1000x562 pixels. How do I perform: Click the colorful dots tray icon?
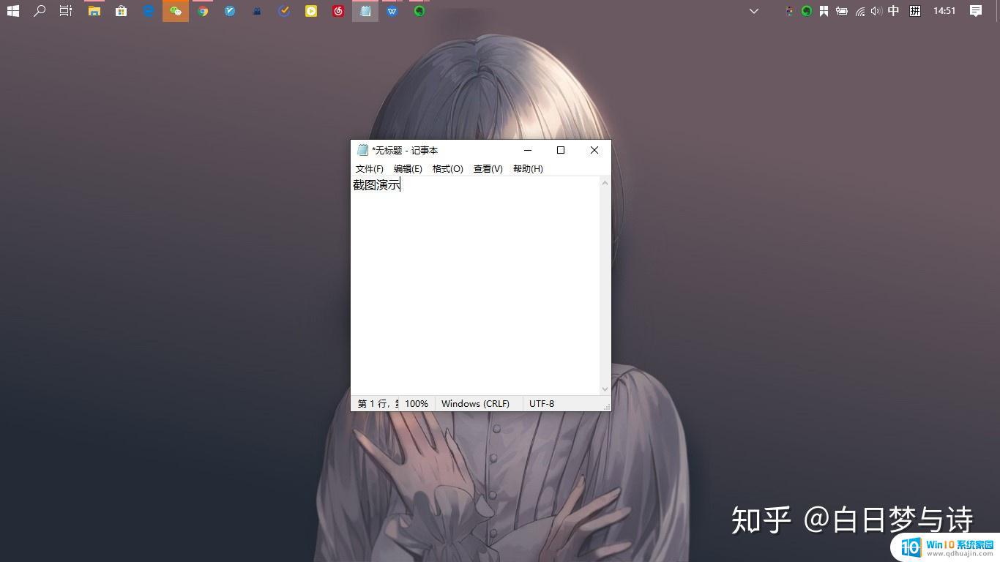point(789,11)
